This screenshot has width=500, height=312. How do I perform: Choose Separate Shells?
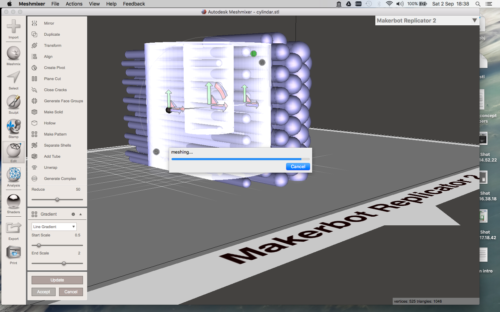point(57,145)
